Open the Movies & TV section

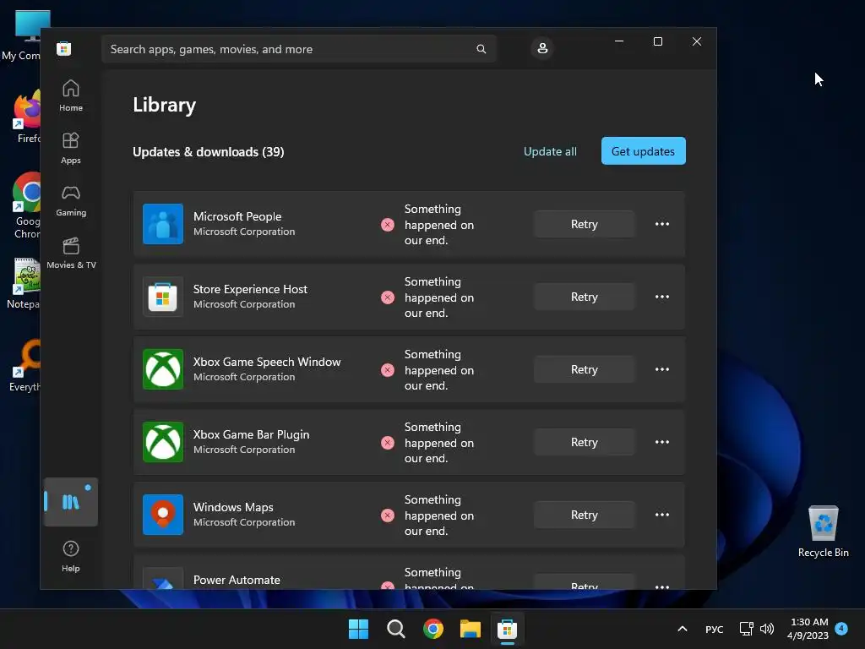pyautogui.click(x=71, y=253)
